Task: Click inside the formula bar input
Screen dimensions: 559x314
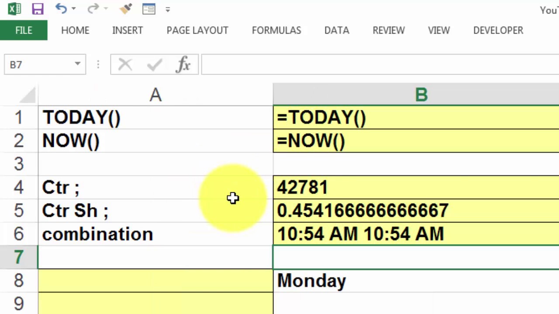Action: (x=380, y=65)
